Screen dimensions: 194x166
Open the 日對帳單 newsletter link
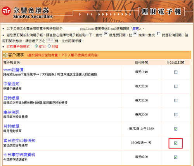pos(11,98)
